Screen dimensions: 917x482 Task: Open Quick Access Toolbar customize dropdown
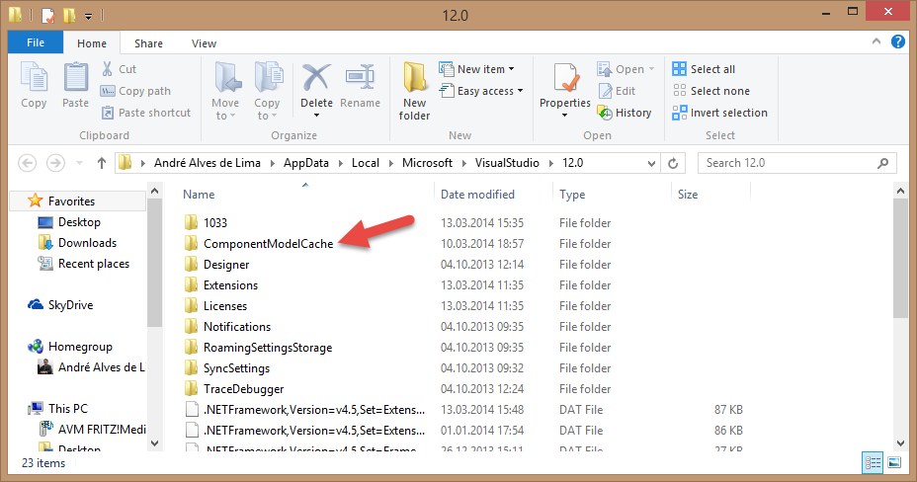click(88, 16)
